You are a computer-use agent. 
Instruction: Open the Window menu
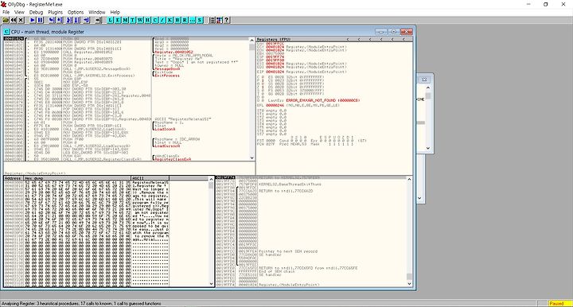[97, 12]
